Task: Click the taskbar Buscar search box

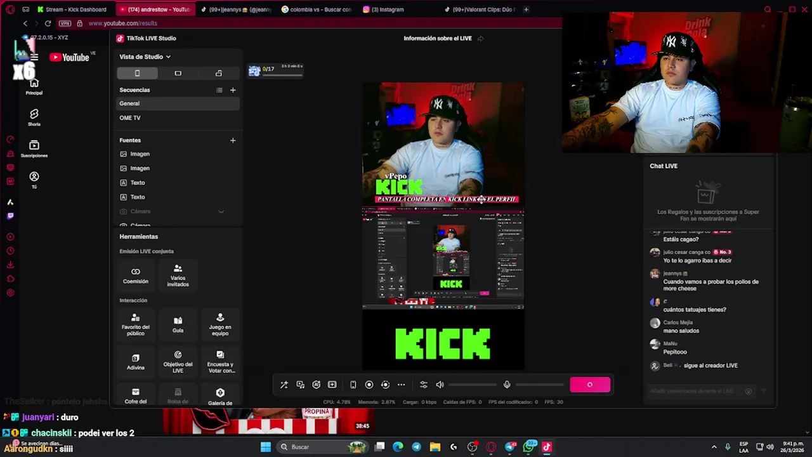Action: [323, 447]
